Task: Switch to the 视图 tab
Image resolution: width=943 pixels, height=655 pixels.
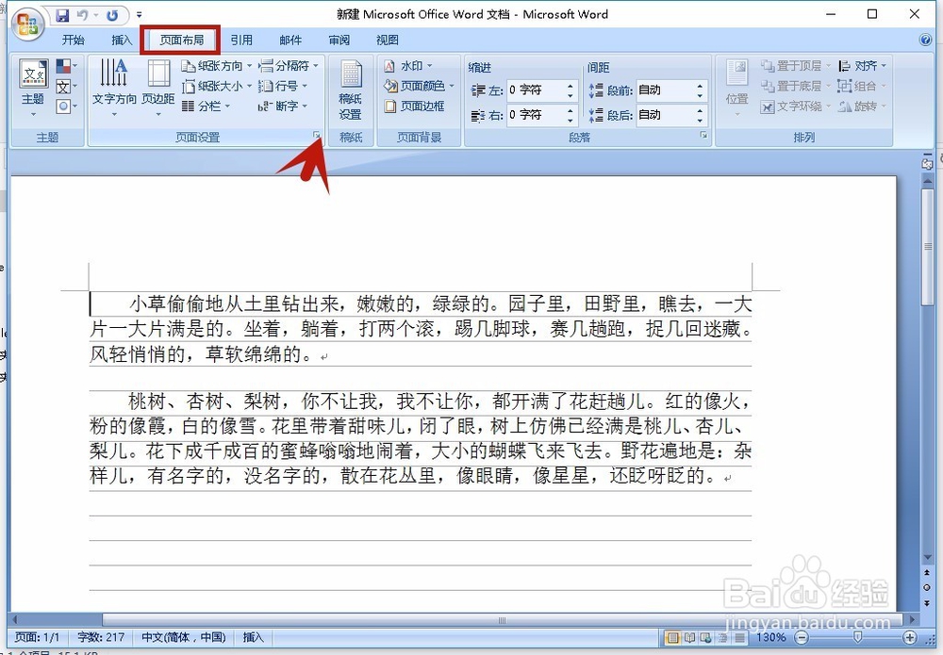Action: click(x=388, y=41)
